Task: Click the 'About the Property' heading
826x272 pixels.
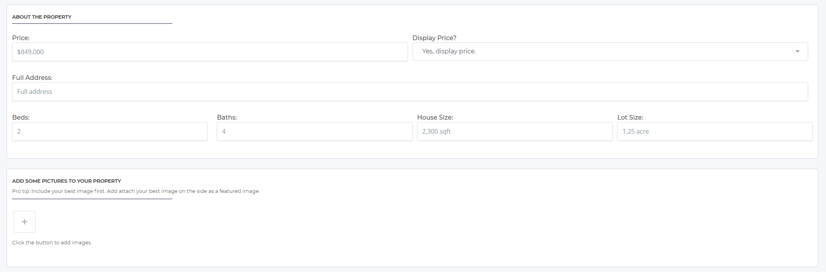Action: [42, 17]
